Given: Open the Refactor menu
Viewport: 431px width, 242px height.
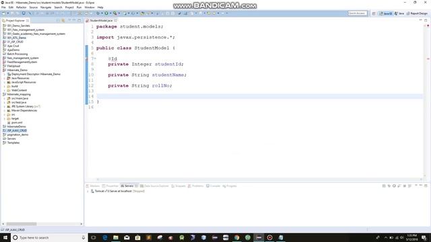Looking at the screenshot, I should pos(21,7).
